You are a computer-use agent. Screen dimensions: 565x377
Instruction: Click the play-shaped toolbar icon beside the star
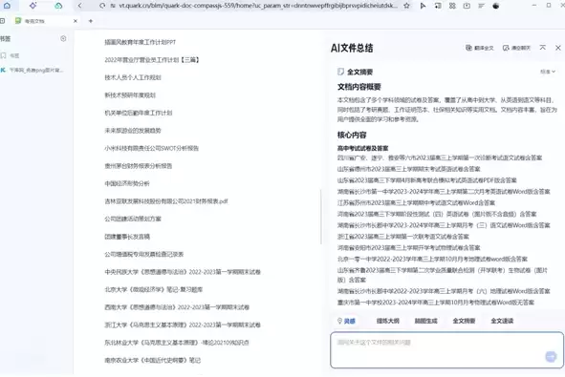pyautogui.click(x=423, y=6)
